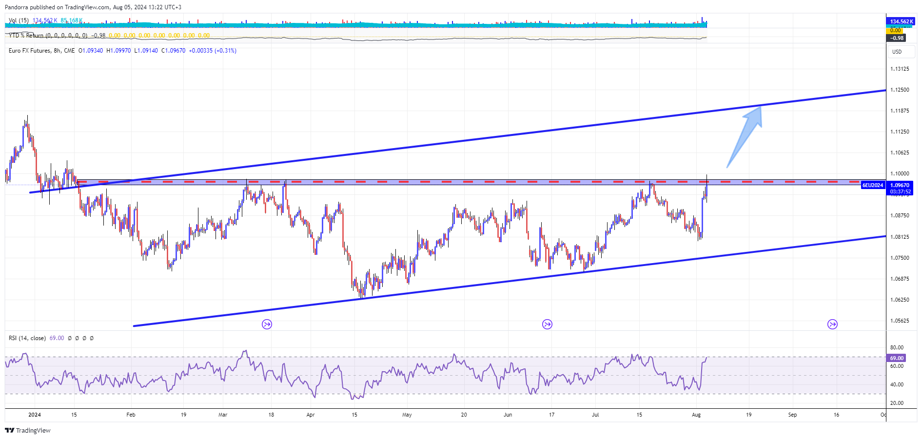The width and height of the screenshot is (922, 439).
Task: Click the Feb label on time axis
Action: coord(131,415)
